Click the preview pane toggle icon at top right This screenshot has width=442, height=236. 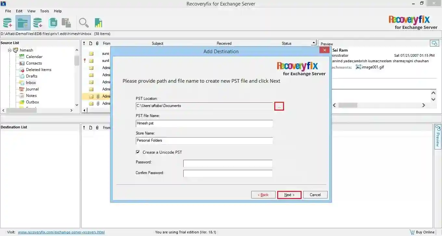pyautogui.click(x=434, y=43)
